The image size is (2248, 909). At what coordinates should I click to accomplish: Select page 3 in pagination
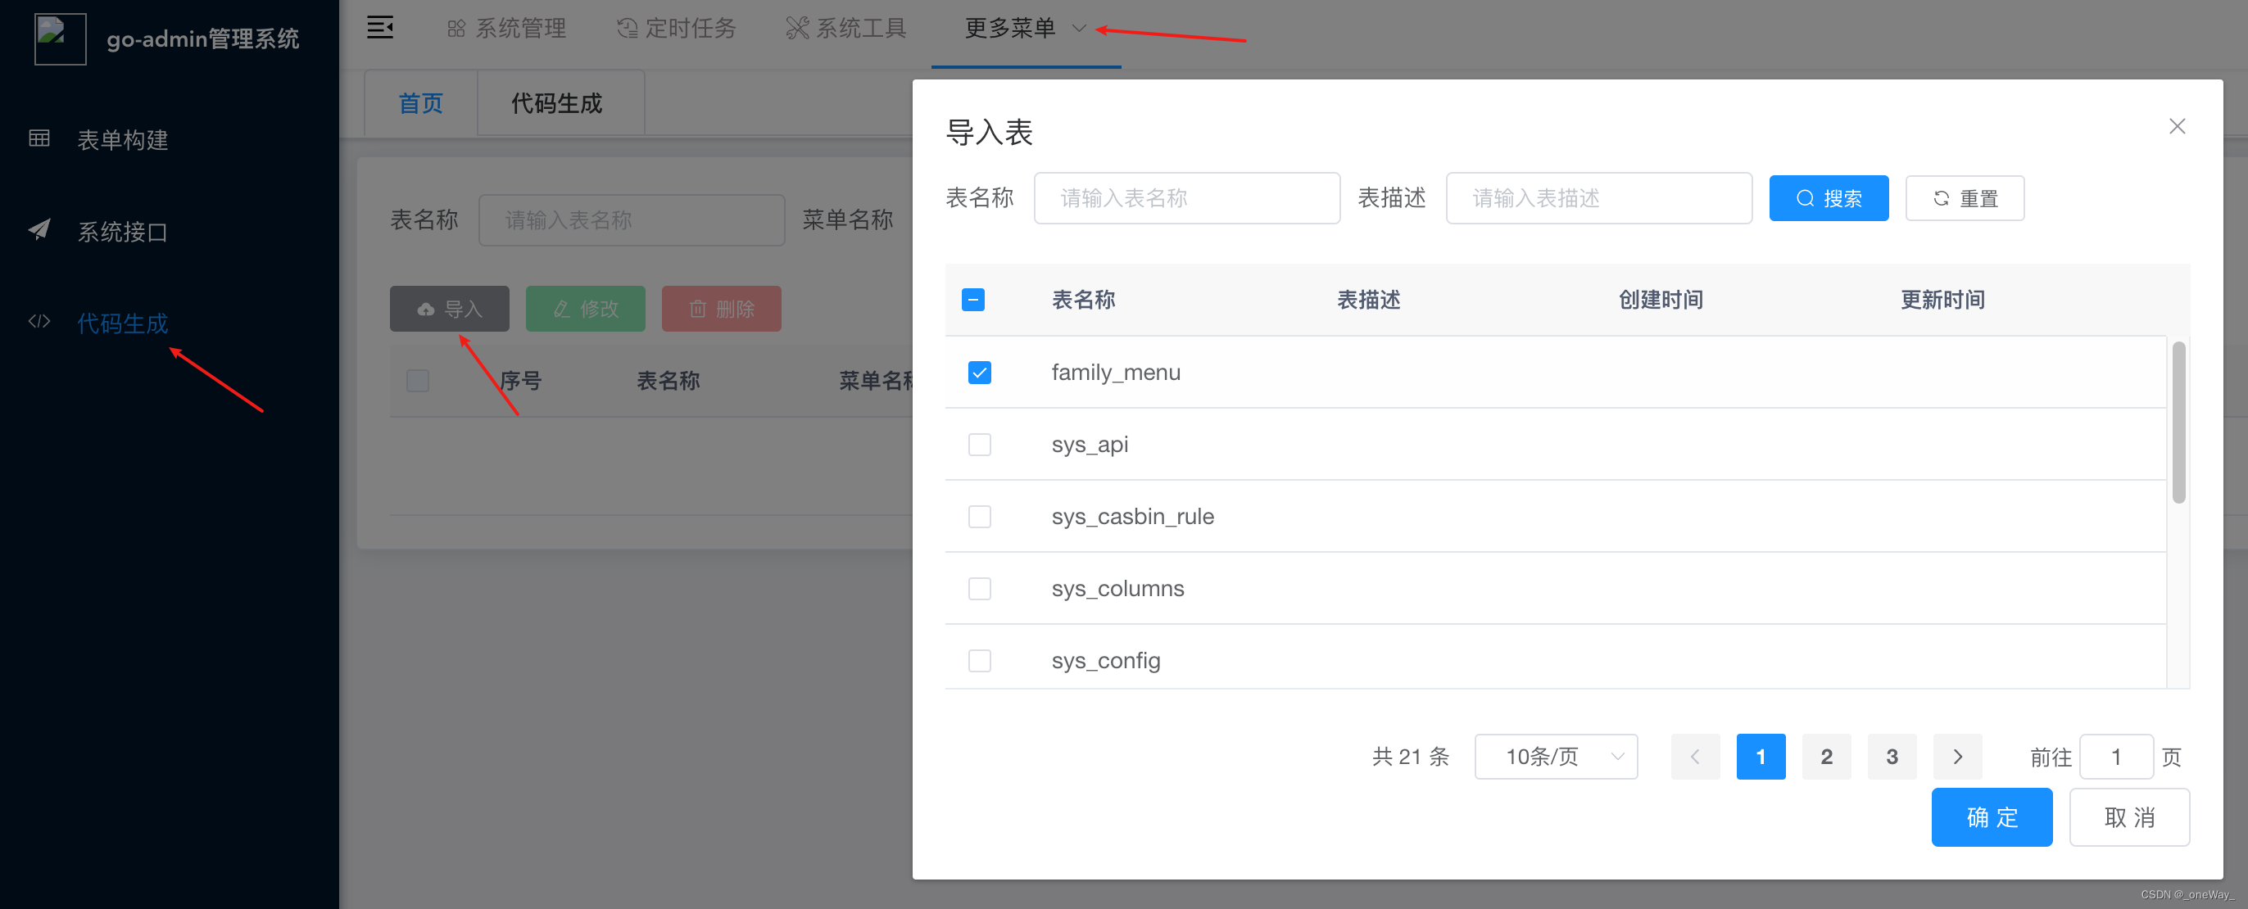1892,757
